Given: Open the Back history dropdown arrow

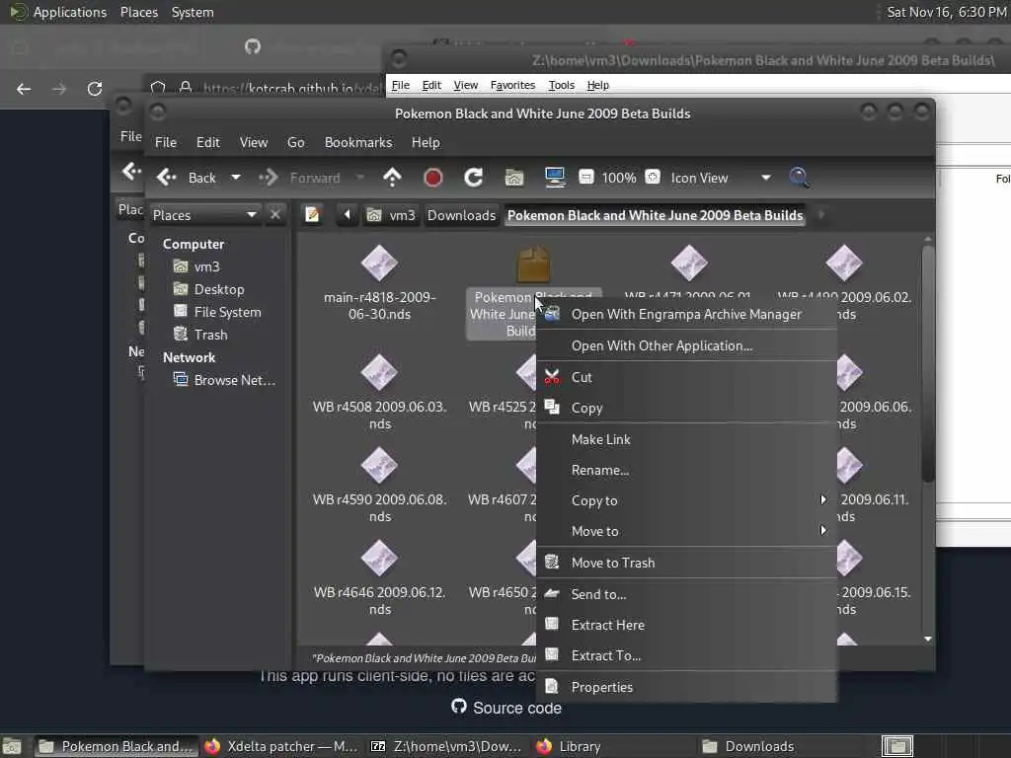Looking at the screenshot, I should (236, 178).
